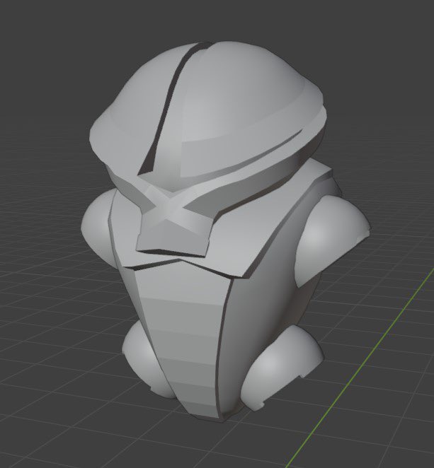Viewport: 434px width, 468px height.
Task: Select the shoulder sphere on viewer's left
Action: point(97,228)
